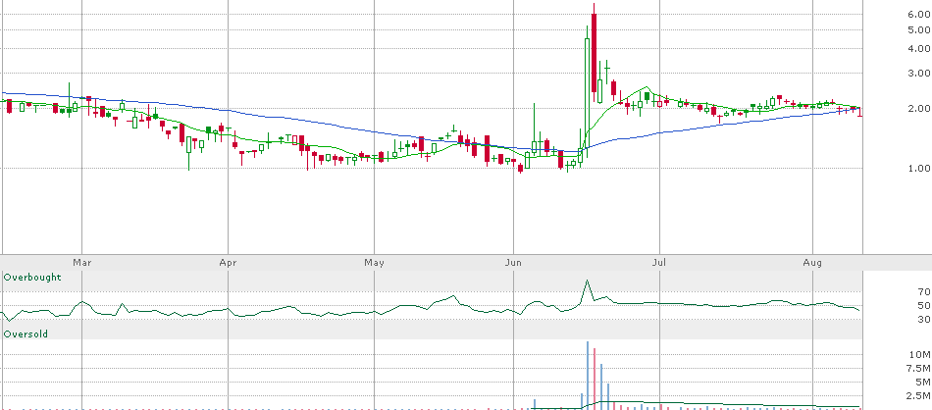
Task: Click the tallest blue volume bar
Action: point(588,375)
